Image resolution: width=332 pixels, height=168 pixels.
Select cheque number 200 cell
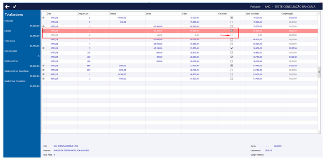pyautogui.click(x=89, y=52)
